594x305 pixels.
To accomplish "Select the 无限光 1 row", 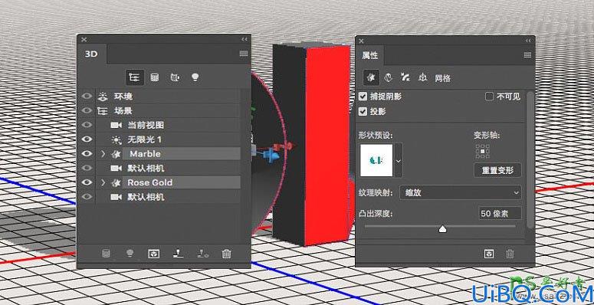I will (x=168, y=139).
